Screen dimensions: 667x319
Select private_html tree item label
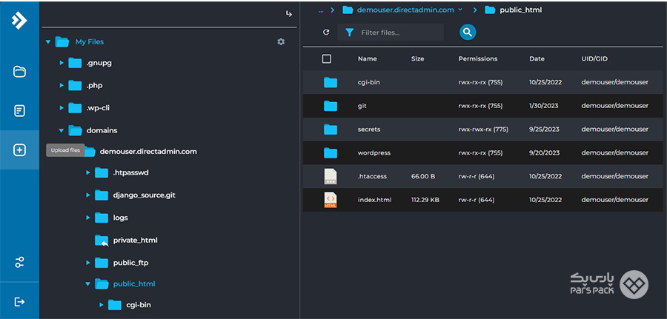(136, 241)
